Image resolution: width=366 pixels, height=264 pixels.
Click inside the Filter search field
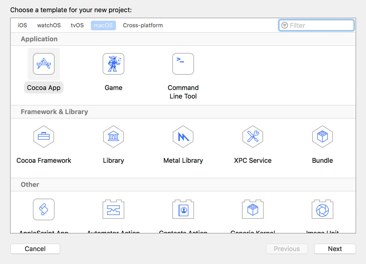pyautogui.click(x=316, y=25)
